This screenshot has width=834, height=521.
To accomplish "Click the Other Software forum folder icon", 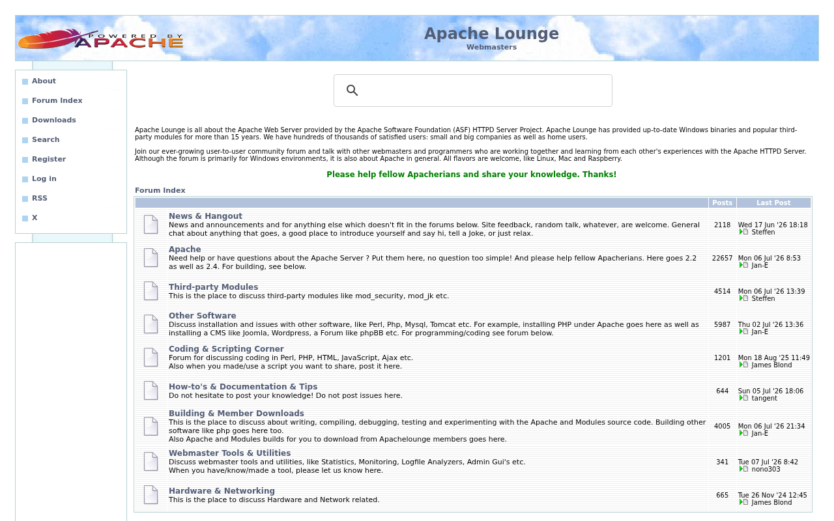I will pos(151,324).
